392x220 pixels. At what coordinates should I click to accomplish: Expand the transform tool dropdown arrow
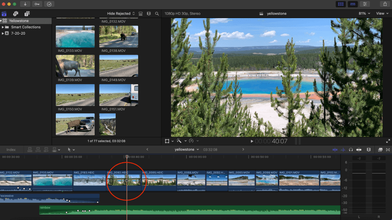(x=172, y=141)
